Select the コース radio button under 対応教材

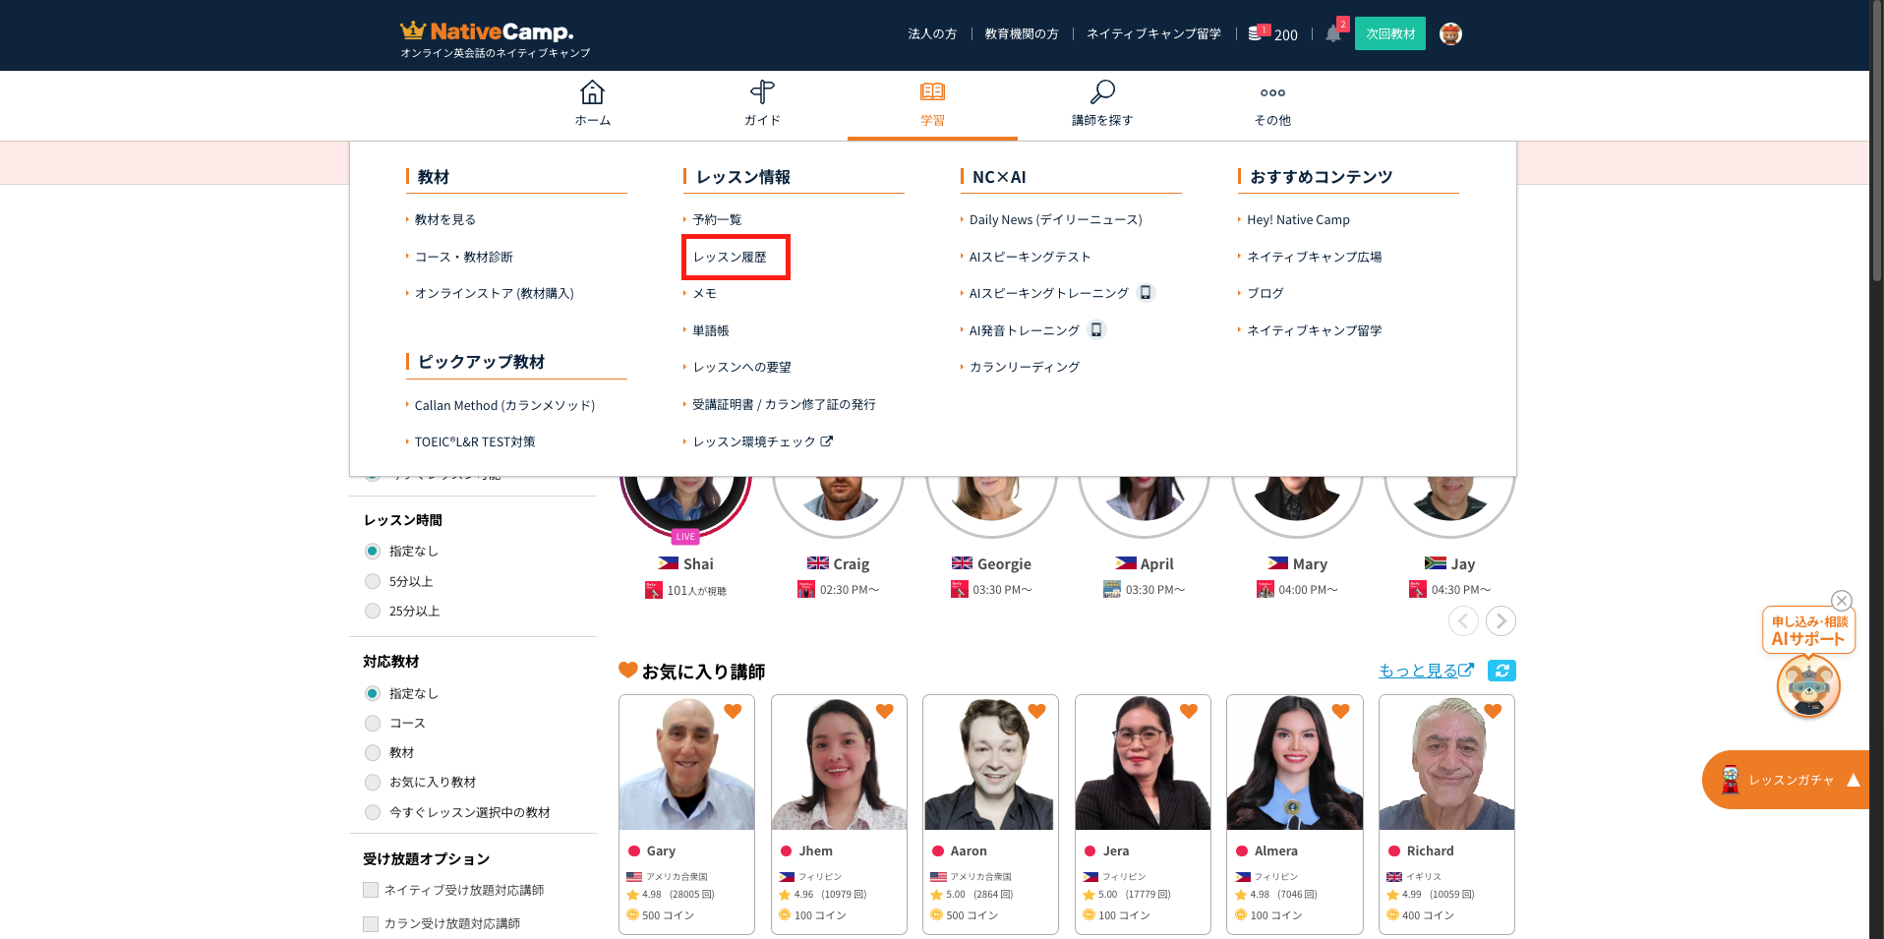click(373, 724)
